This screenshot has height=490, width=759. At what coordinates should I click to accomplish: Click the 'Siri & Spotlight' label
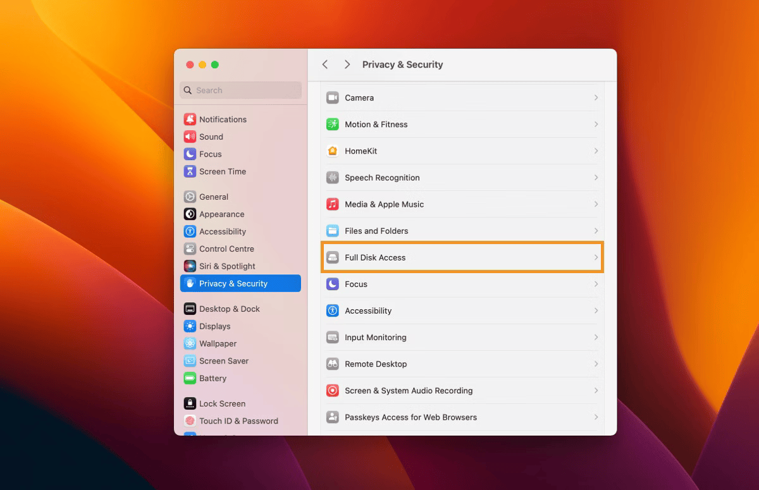pyautogui.click(x=227, y=266)
